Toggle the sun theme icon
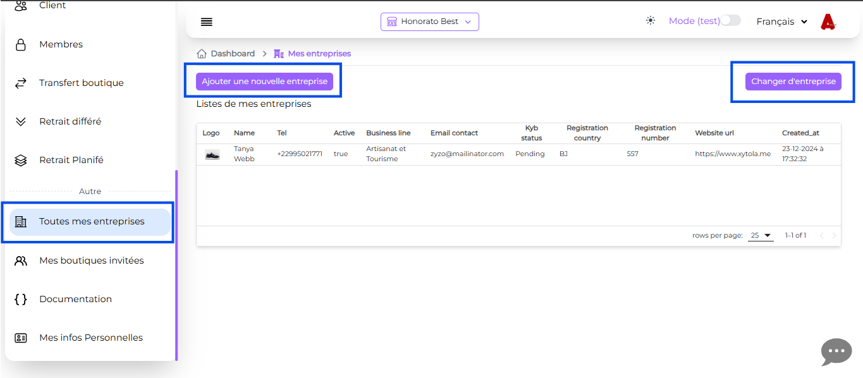The width and height of the screenshot is (863, 378). pos(651,21)
